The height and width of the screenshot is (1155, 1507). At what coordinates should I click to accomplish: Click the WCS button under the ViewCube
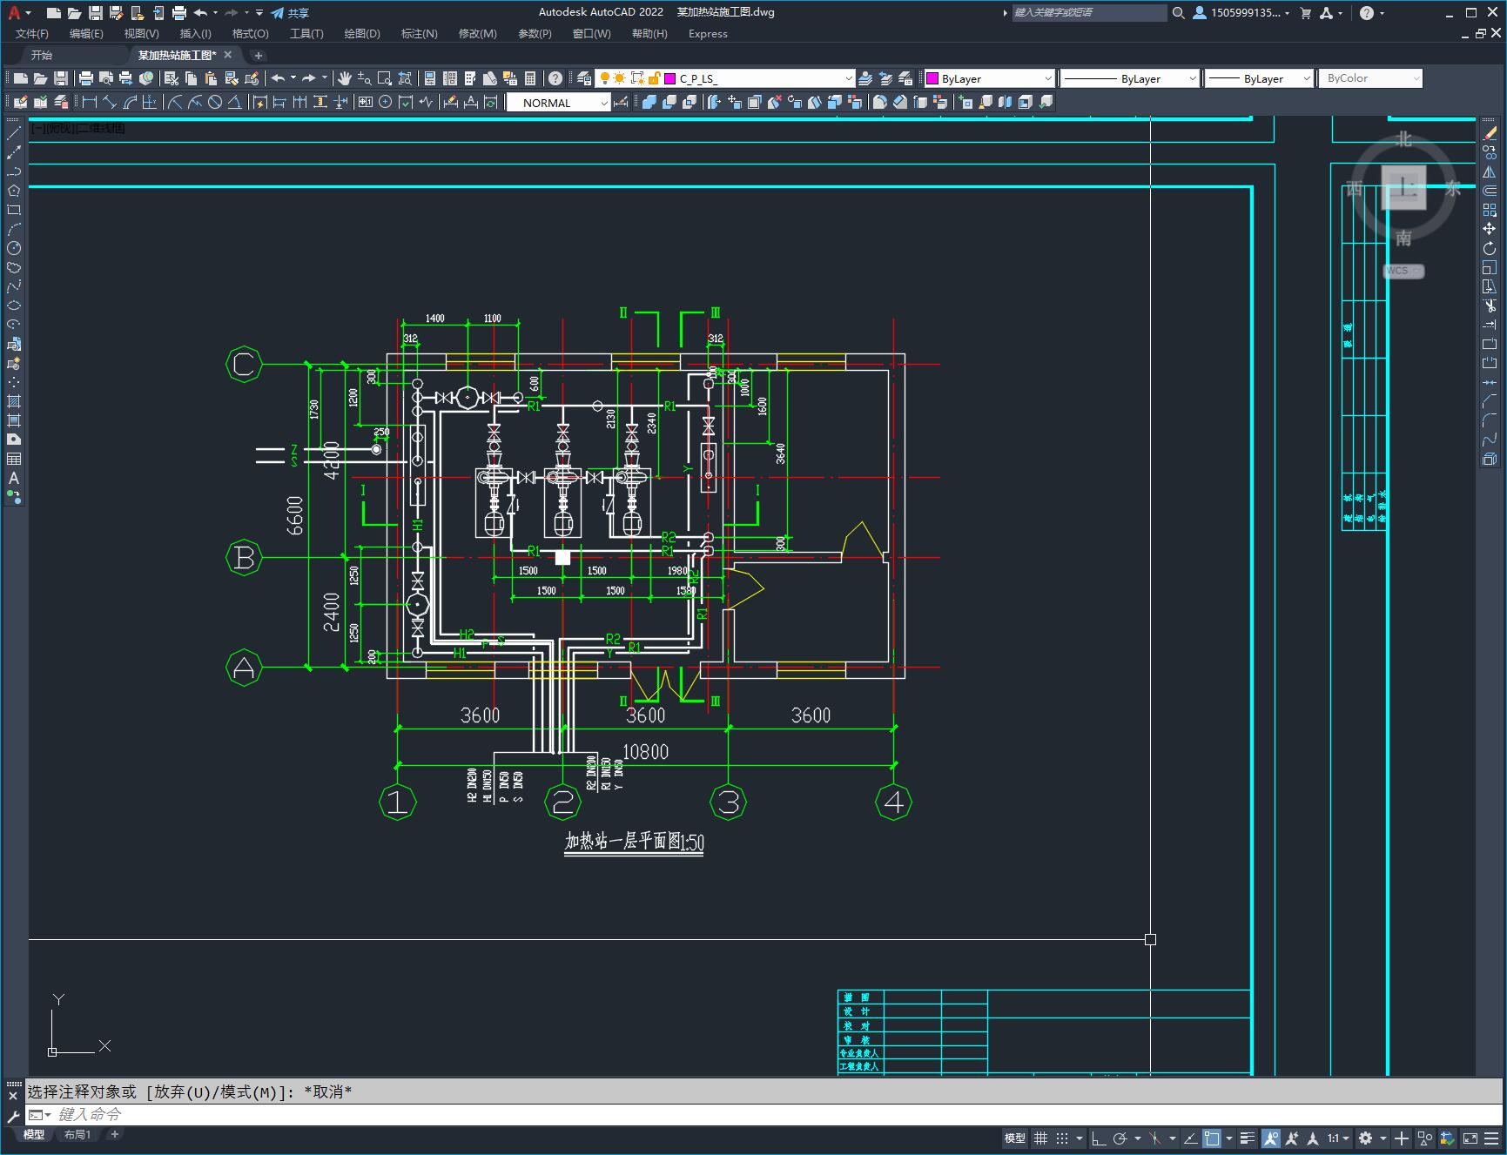pos(1403,271)
